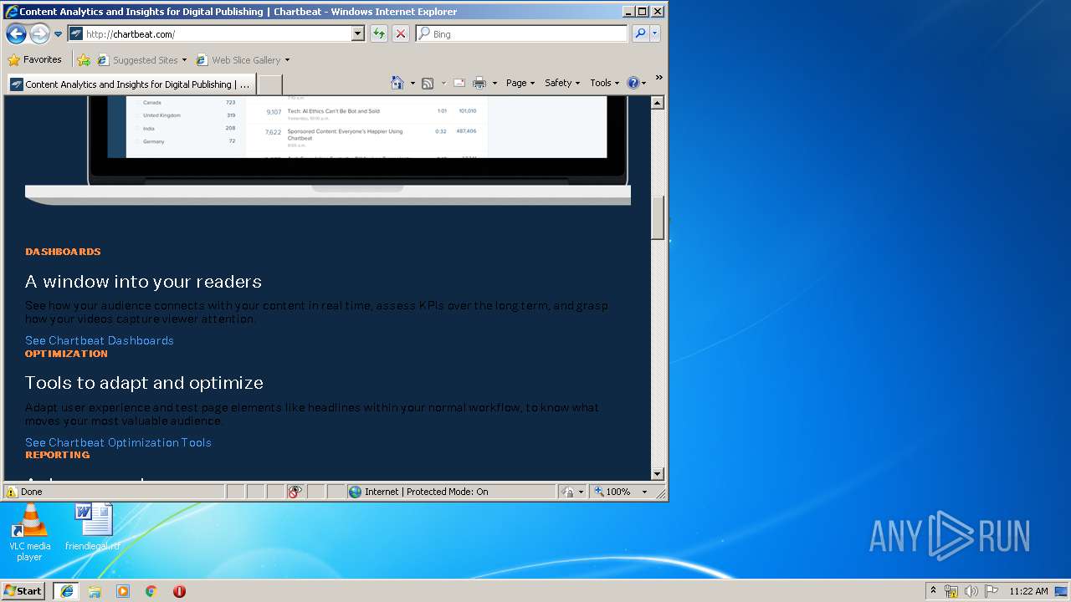Screen dimensions: 1071x602
Task: Open the VLC media player desktop shortcut
Action: 29,533
